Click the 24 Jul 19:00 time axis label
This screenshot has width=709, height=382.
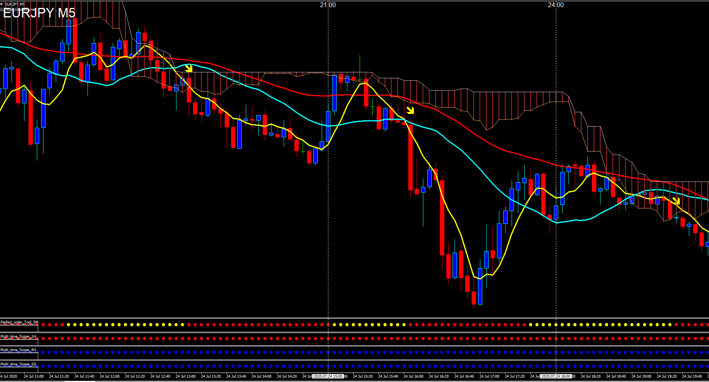tap(641, 376)
